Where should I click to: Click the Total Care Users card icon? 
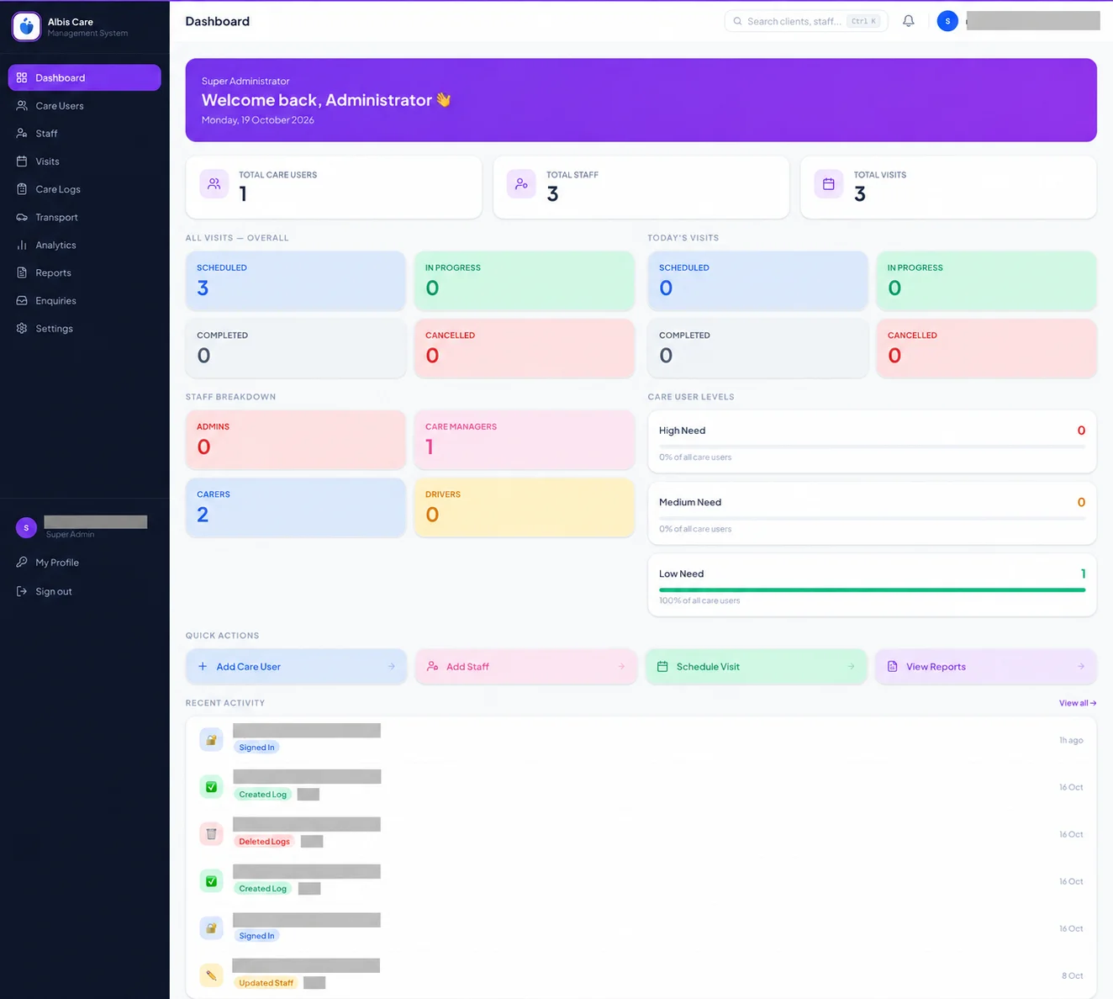click(214, 184)
